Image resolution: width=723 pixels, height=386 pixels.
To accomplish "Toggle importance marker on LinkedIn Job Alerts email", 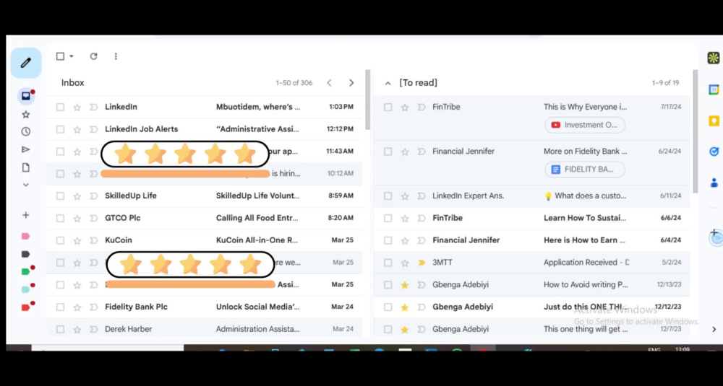I will (x=93, y=129).
